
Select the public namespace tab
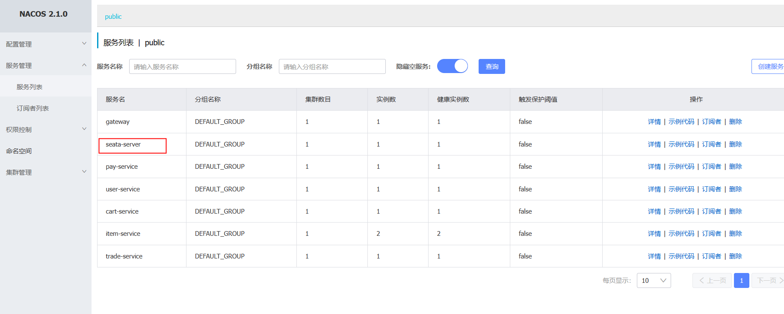113,16
